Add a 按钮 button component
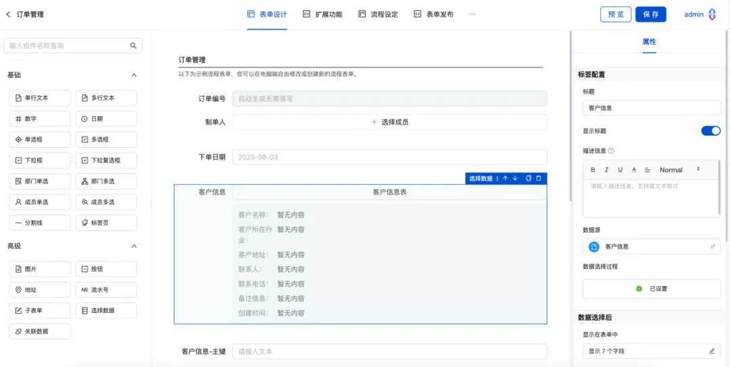This screenshot has width=730, height=367. 106,269
